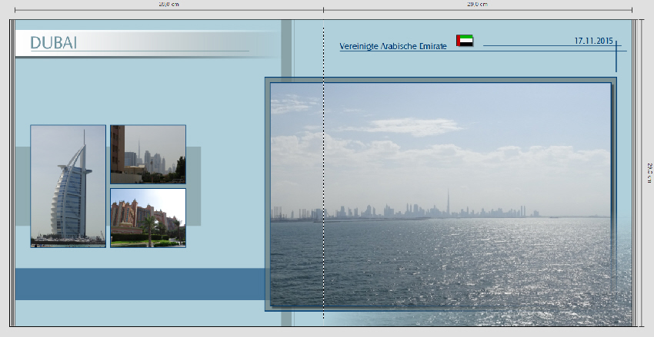The width and height of the screenshot is (654, 337).
Task: Select the Burj Al Arab photo
Action: pos(68,186)
